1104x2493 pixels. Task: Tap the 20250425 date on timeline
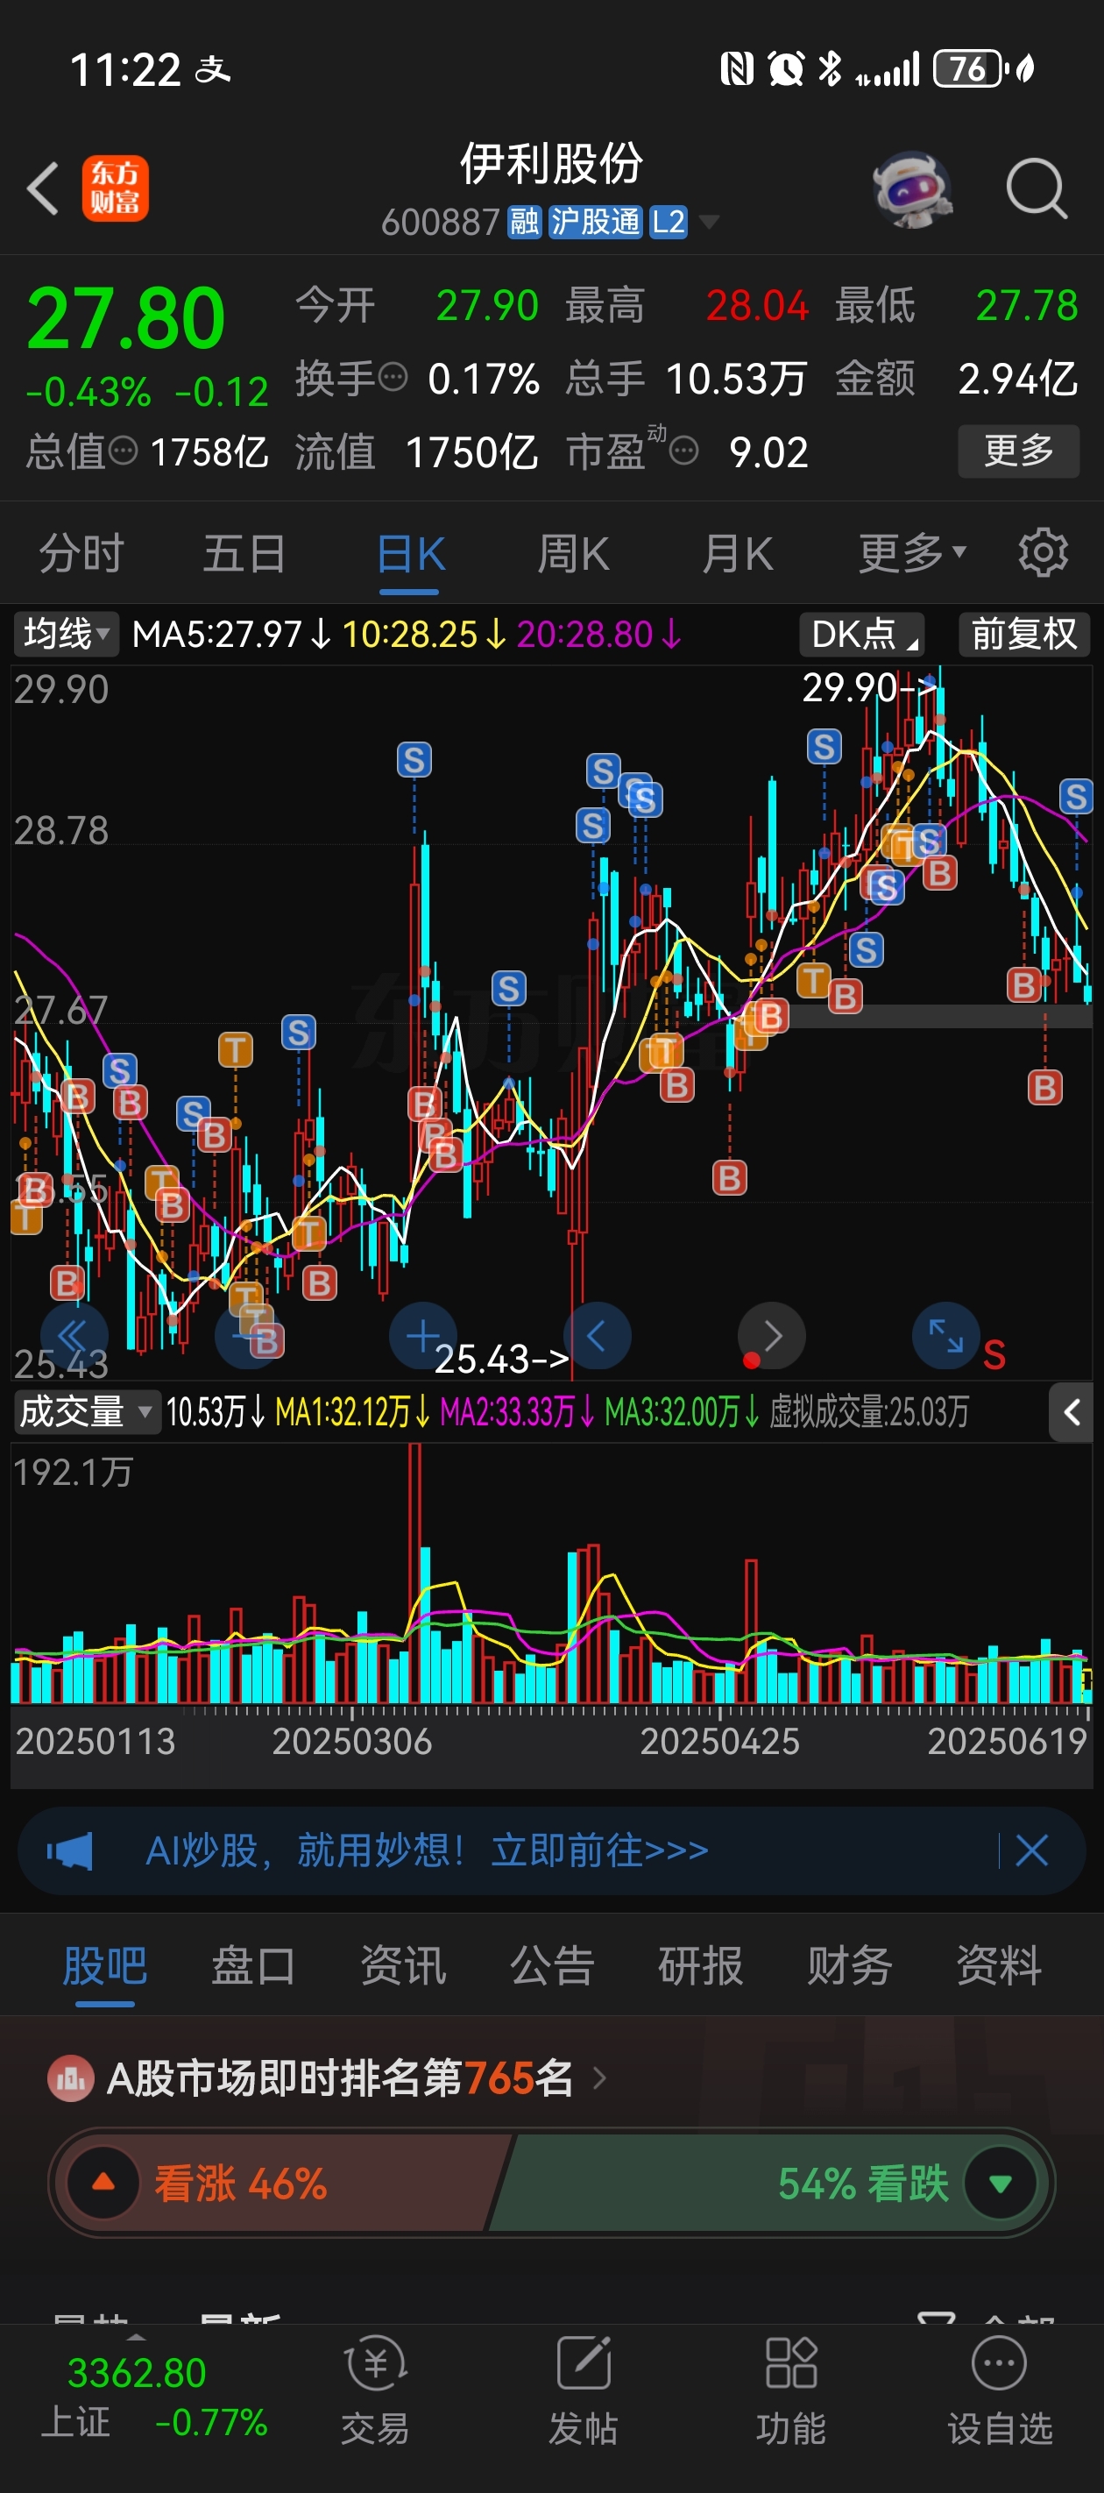tap(720, 1741)
